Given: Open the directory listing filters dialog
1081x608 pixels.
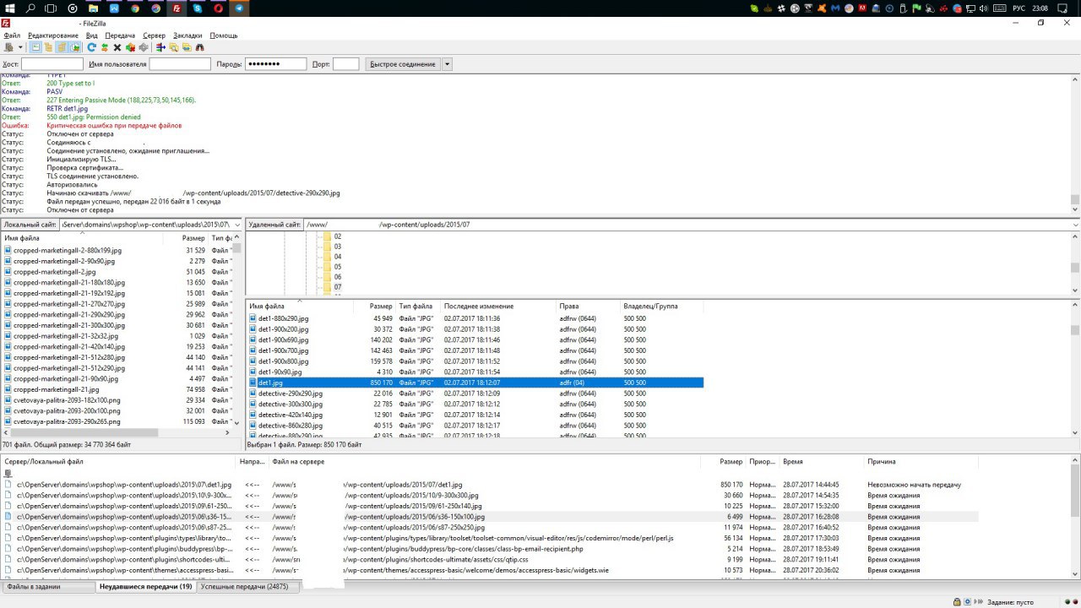Looking at the screenshot, I should [x=160, y=47].
